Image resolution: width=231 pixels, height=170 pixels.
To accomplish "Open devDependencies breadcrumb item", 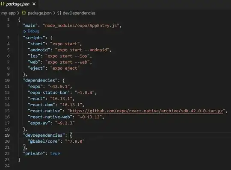I will [79, 13].
